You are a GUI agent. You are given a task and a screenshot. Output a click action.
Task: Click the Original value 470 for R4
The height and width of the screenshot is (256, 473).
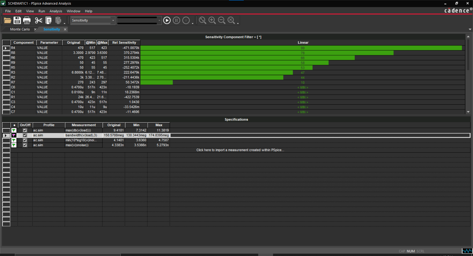(80, 48)
